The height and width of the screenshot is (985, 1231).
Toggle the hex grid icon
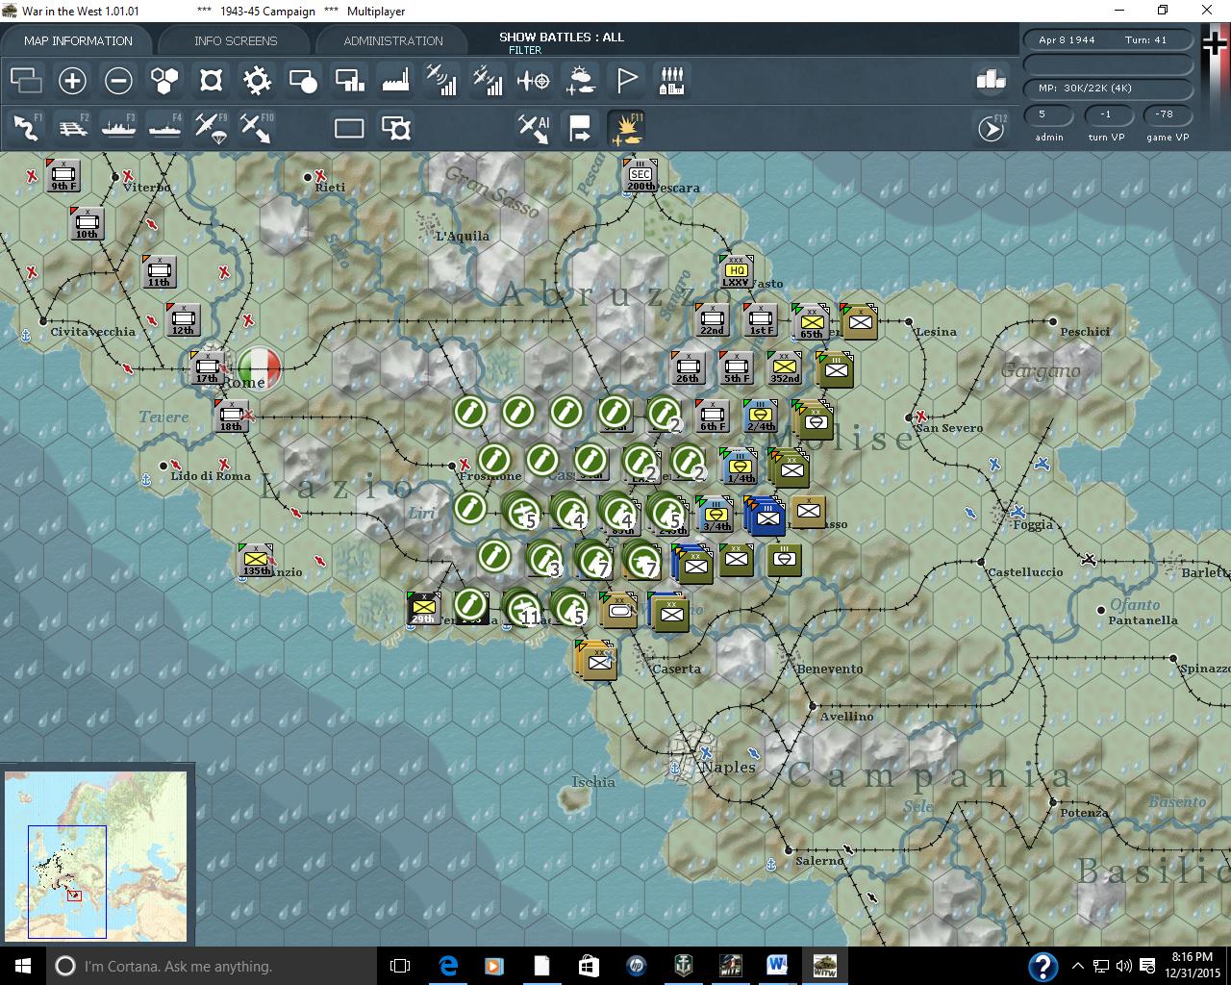pyautogui.click(x=164, y=81)
